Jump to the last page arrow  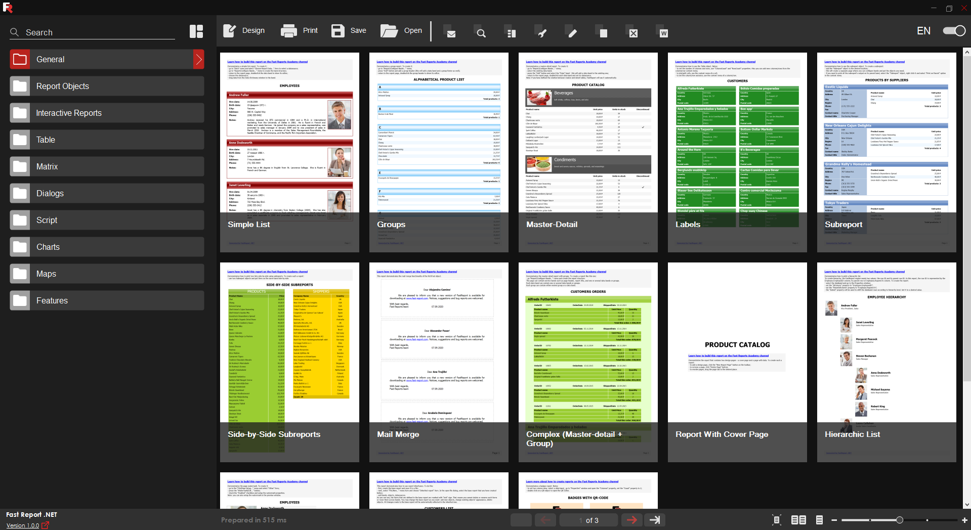655,520
